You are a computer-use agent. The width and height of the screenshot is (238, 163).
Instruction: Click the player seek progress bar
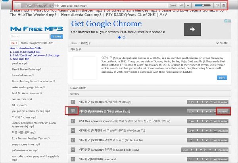[94, 6]
